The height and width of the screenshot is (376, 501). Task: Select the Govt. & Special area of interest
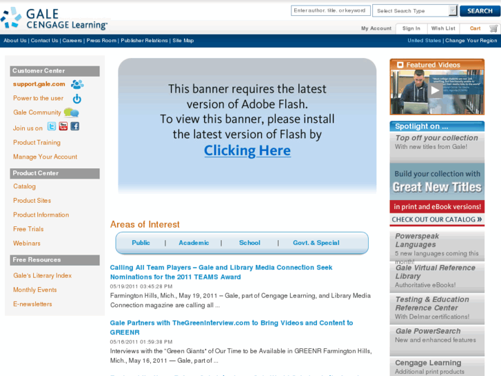click(x=316, y=243)
